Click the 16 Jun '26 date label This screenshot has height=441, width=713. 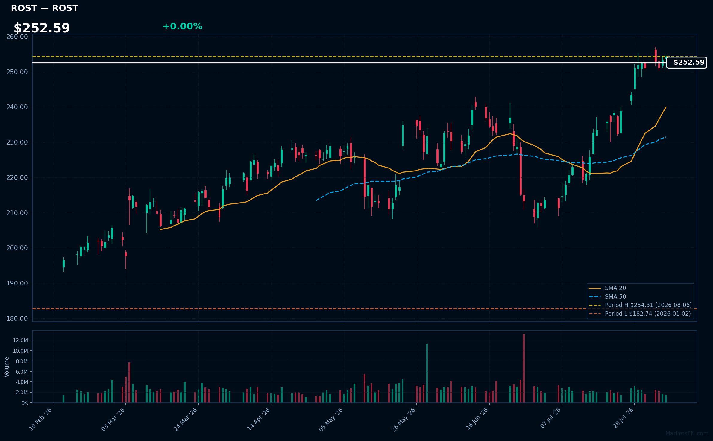coord(477,419)
